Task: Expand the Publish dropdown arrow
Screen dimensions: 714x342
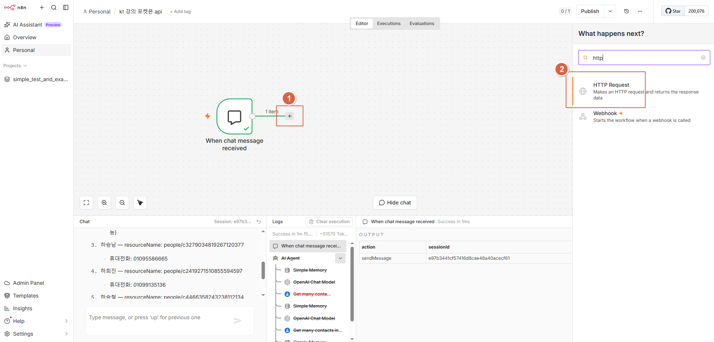Action: click(x=610, y=11)
